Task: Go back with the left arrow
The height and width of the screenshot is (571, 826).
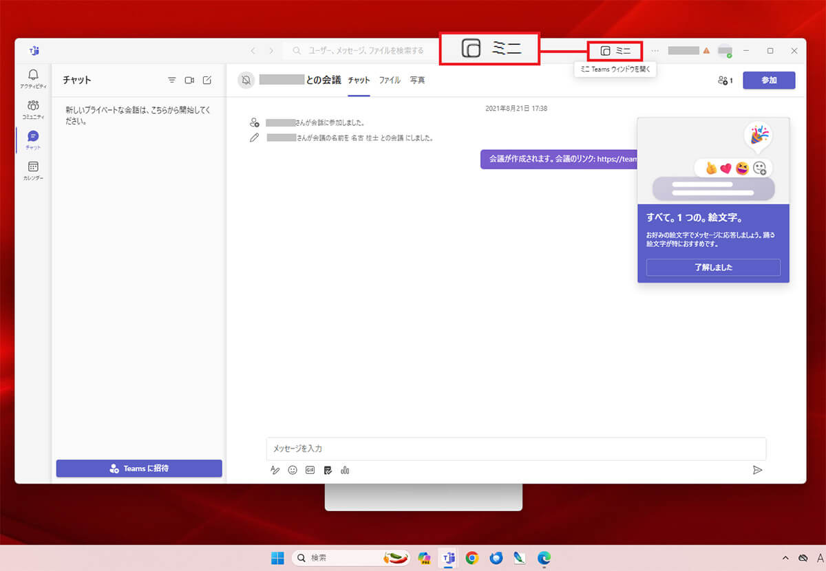Action: coord(253,51)
